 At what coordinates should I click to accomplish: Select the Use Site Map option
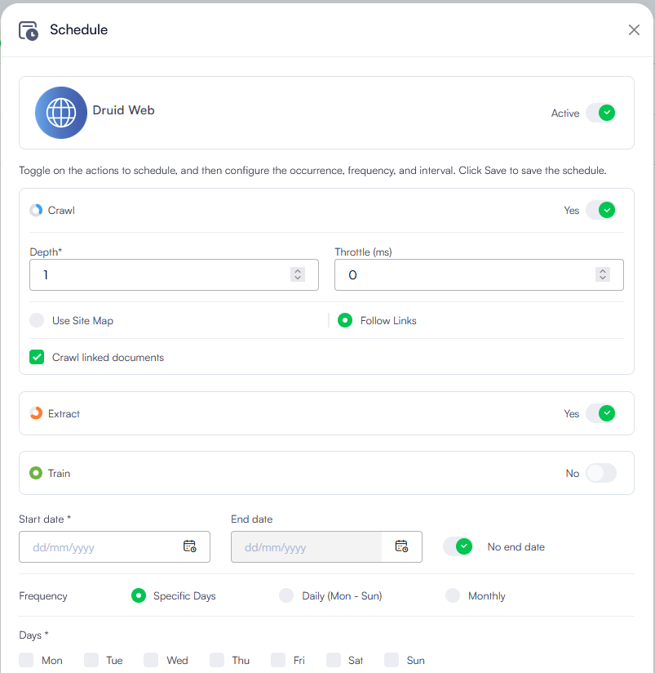tap(37, 320)
